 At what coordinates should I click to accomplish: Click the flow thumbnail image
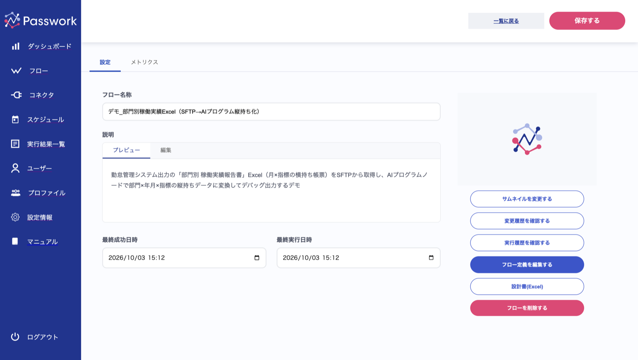tap(527, 139)
